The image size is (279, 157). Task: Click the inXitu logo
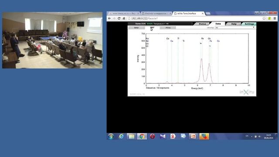click(x=247, y=92)
